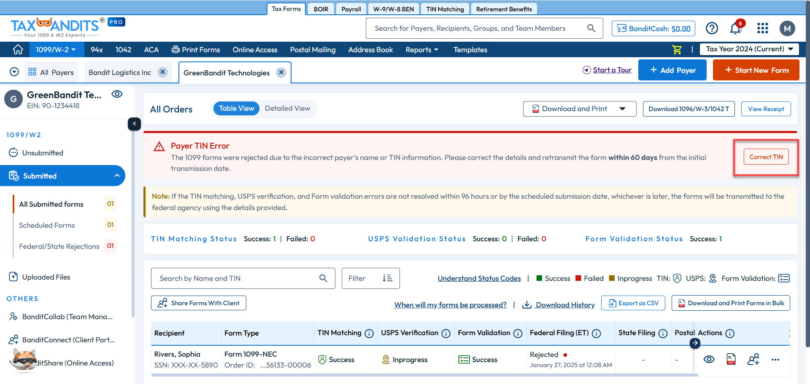810x384 pixels.
Task: Focus the top Payers search field
Action: (484, 28)
